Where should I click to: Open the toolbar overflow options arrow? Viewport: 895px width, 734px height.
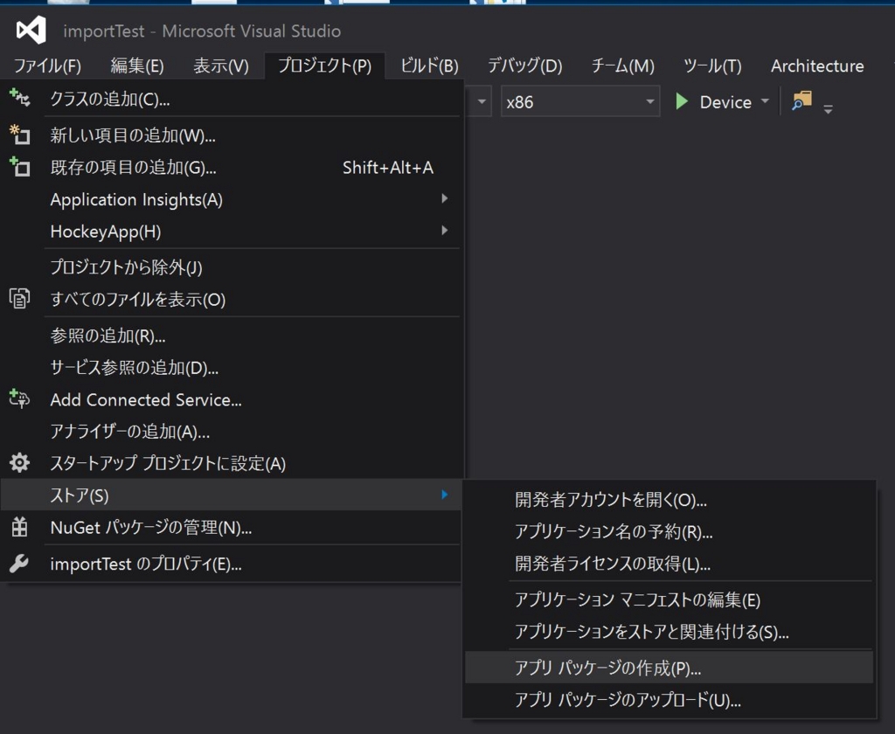[x=829, y=108]
